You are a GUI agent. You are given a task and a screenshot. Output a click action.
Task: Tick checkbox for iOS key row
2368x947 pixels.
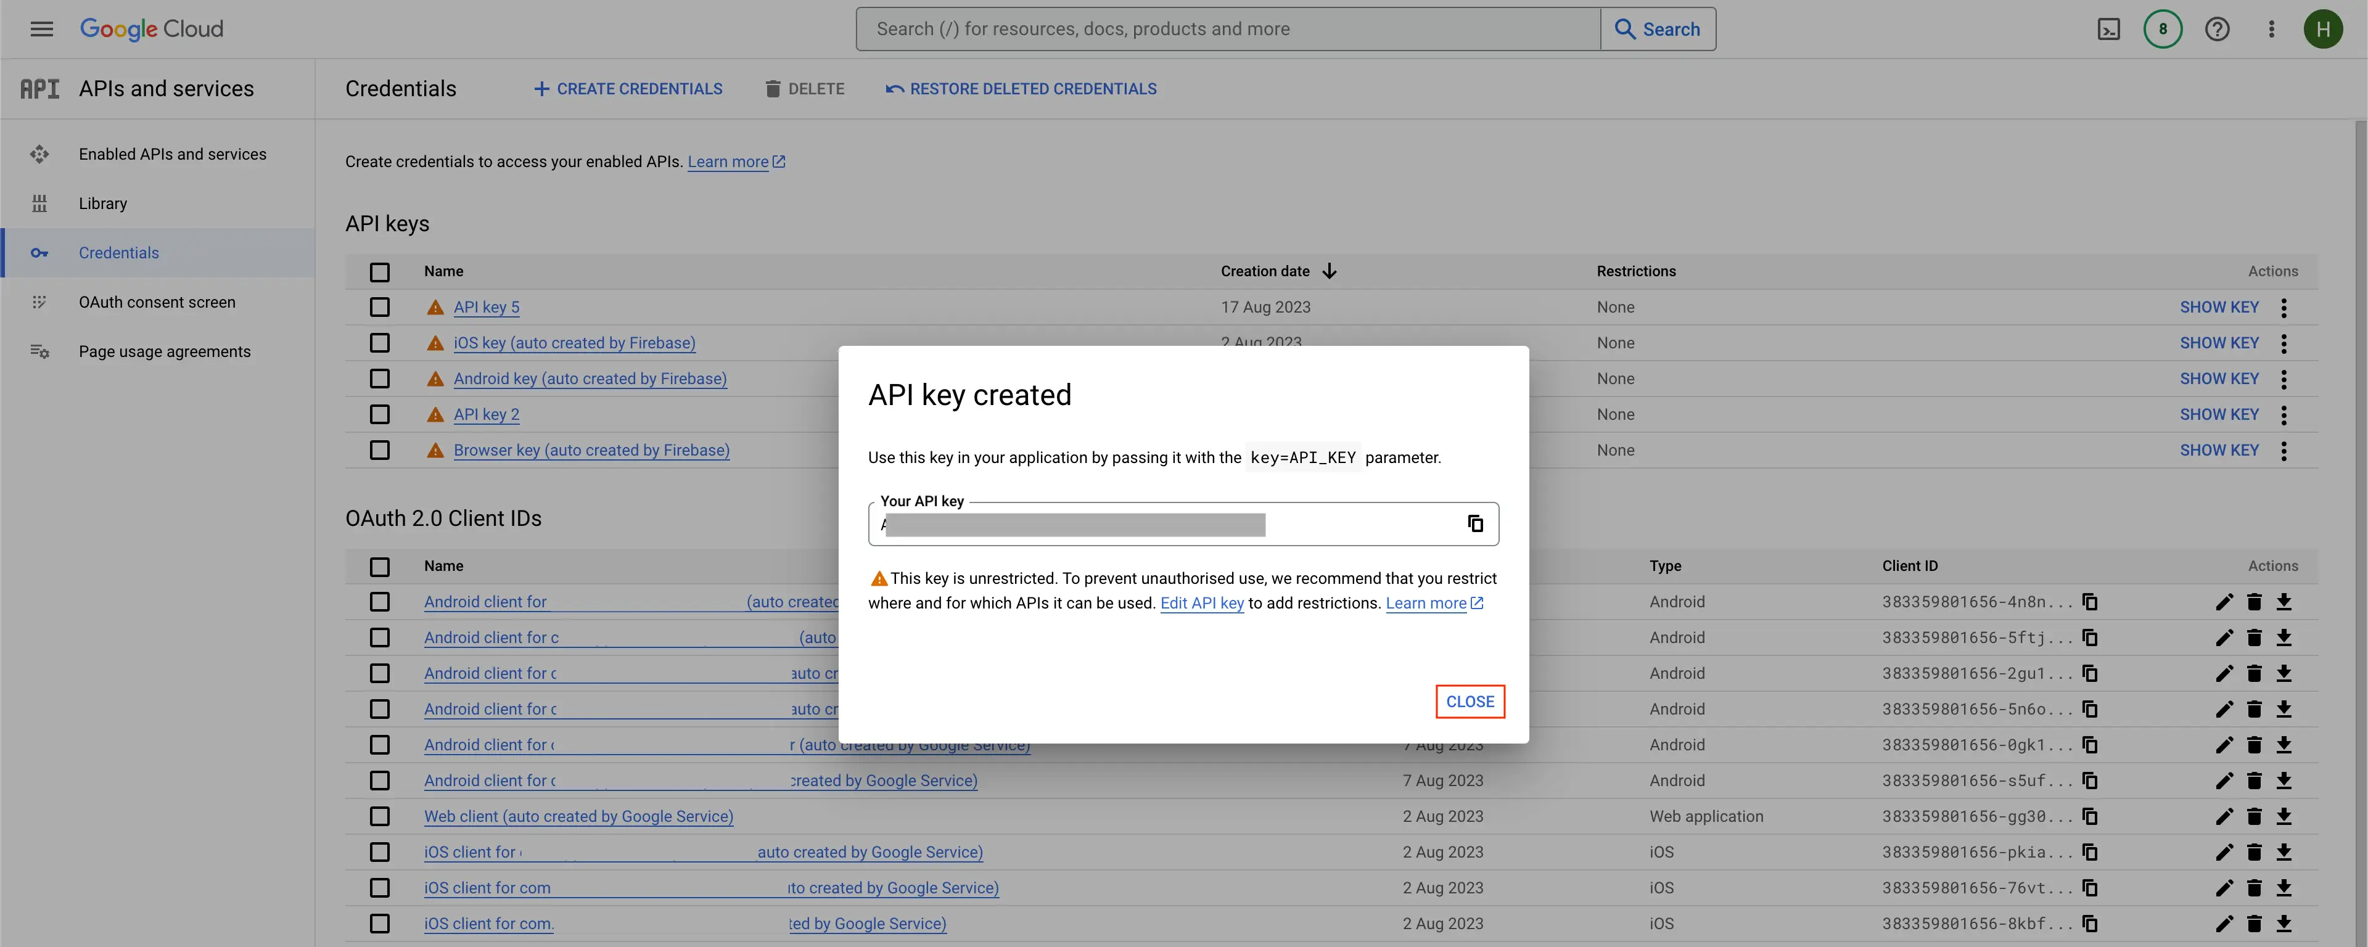tap(380, 343)
